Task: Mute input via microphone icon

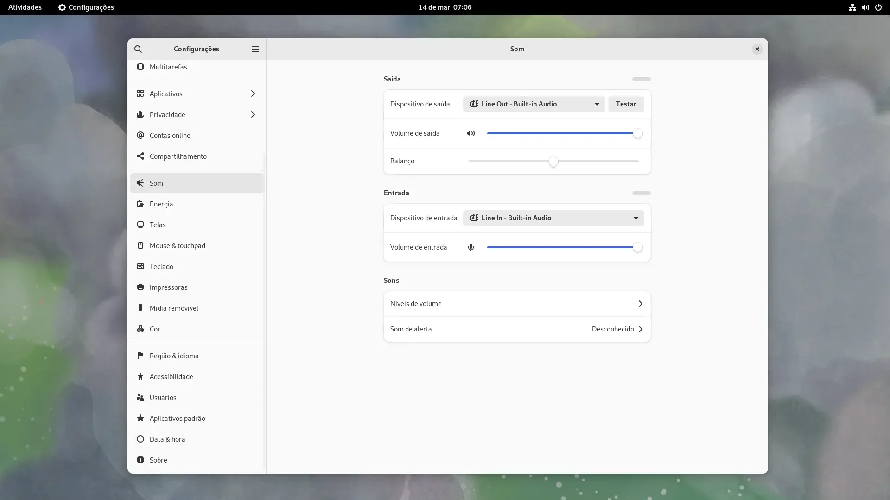Action: [x=471, y=247]
